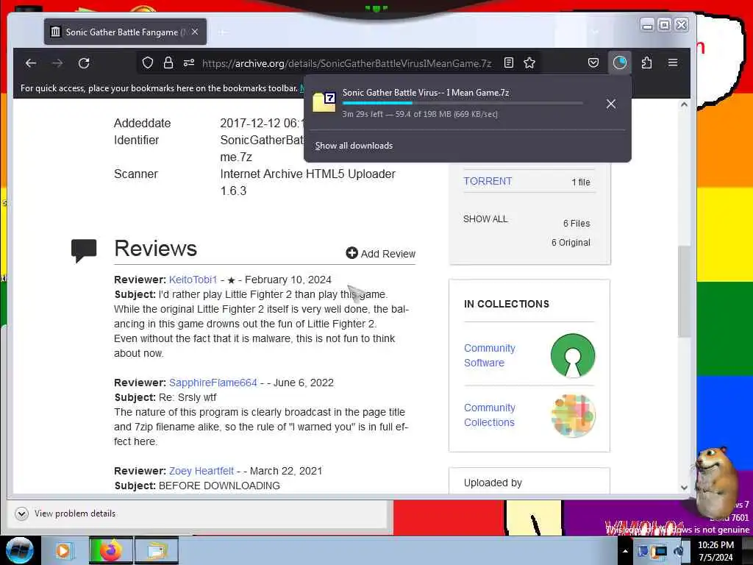Open site permissions icon in address bar
The width and height of the screenshot is (753, 565).
[x=189, y=63]
